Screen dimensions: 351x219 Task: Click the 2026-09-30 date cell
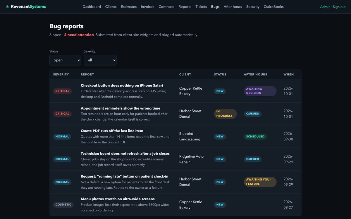click(x=288, y=136)
